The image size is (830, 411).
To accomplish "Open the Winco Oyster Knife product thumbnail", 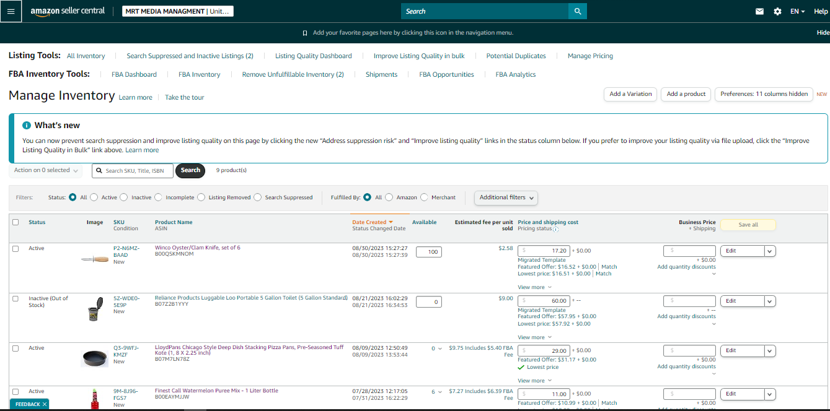I will [x=94, y=259].
